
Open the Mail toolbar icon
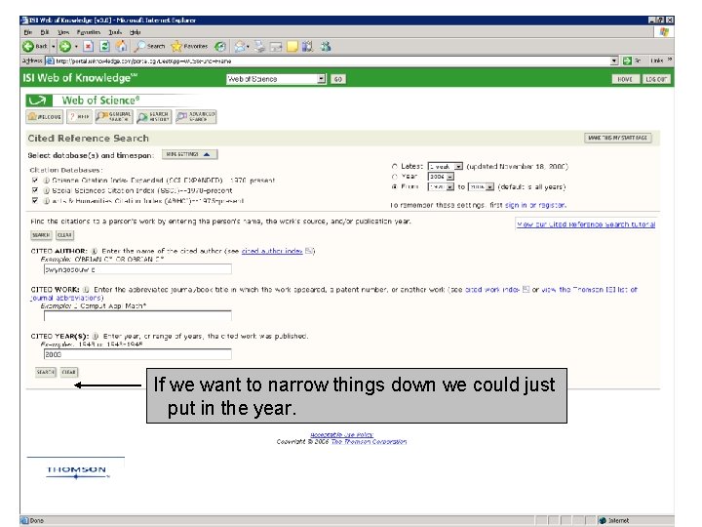pyautogui.click(x=241, y=46)
